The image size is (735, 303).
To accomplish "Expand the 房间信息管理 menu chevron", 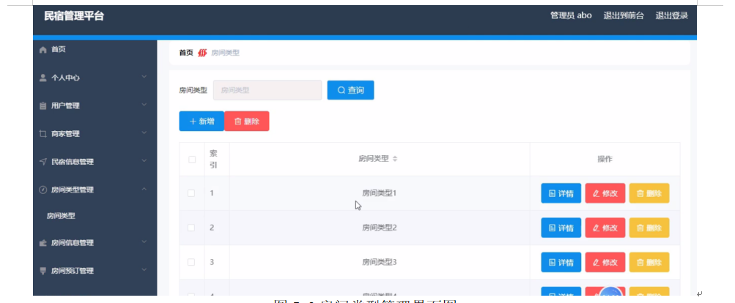I will pos(144,242).
